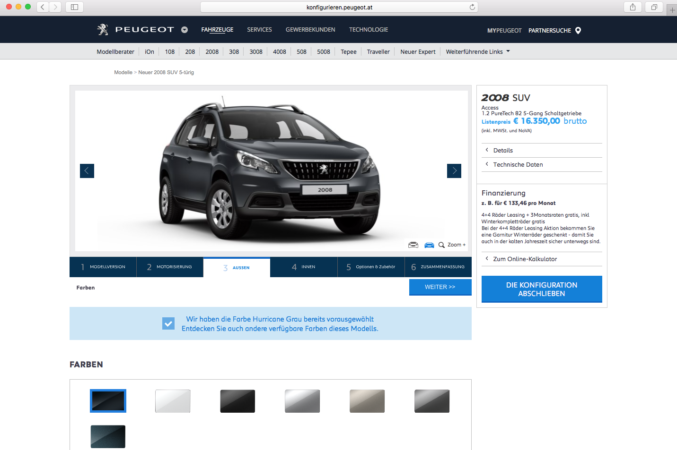Open FAHRZEUGE menu

click(217, 30)
